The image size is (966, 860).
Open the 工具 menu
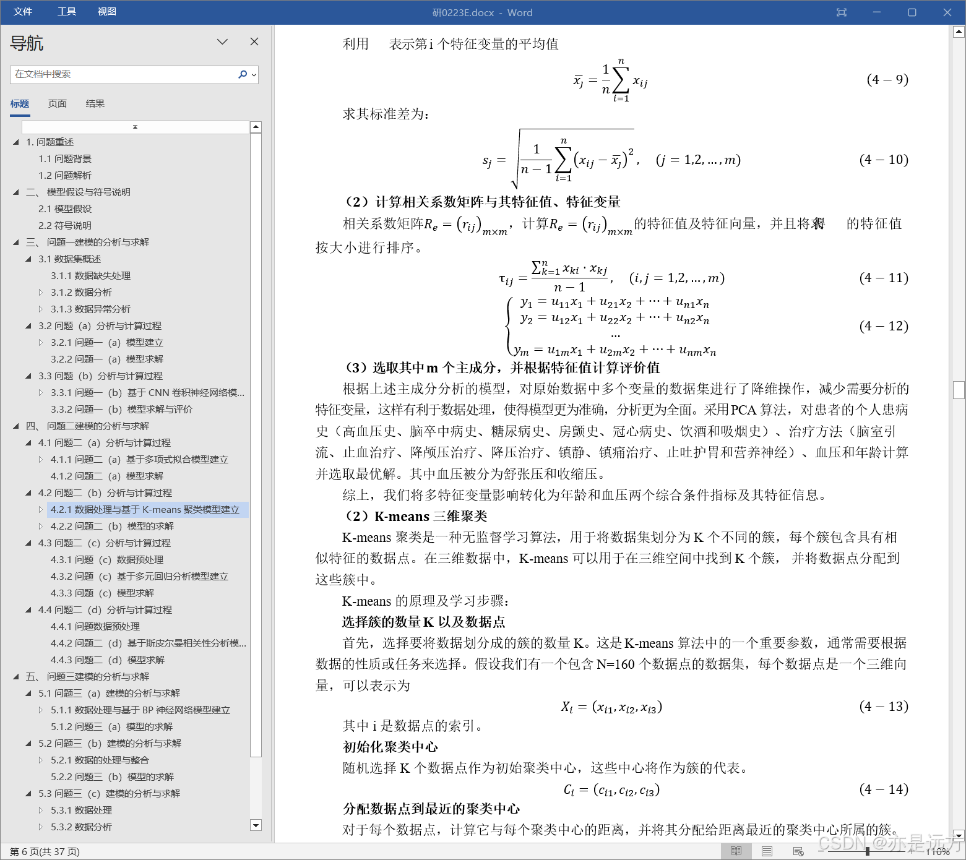coord(67,12)
